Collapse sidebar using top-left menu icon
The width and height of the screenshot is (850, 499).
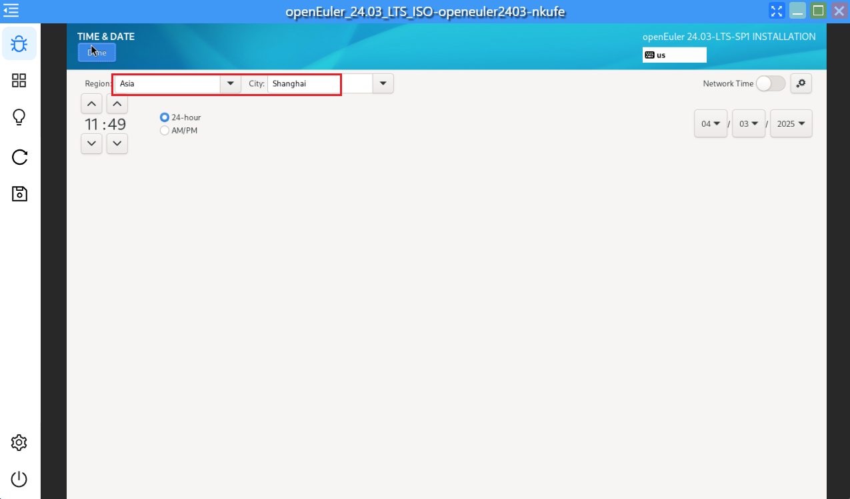coord(10,10)
